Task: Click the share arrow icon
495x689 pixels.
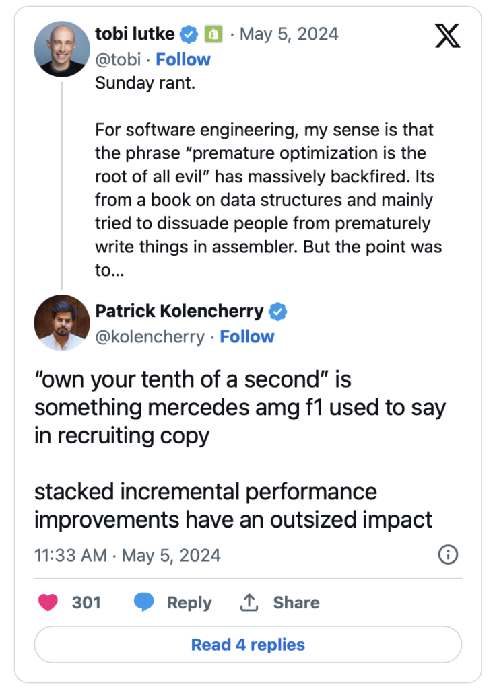Action: click(249, 602)
